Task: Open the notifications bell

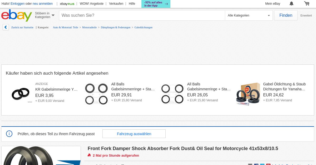Action: click(292, 4)
